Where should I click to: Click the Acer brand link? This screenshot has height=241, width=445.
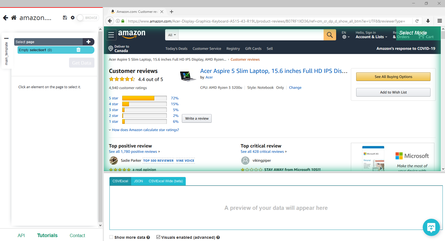pyautogui.click(x=209, y=77)
